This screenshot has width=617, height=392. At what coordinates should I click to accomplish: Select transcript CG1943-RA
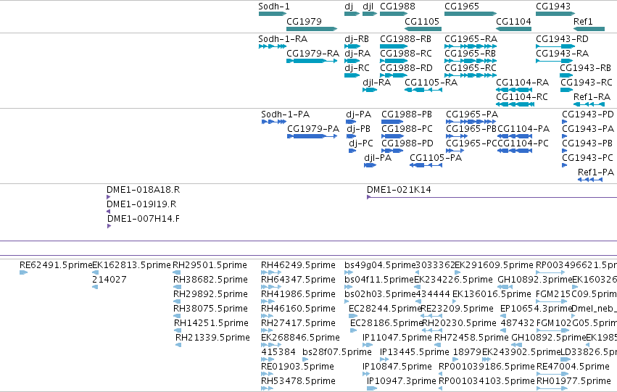tap(554, 61)
